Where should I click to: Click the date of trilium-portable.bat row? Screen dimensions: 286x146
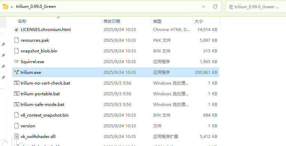pos(117,94)
